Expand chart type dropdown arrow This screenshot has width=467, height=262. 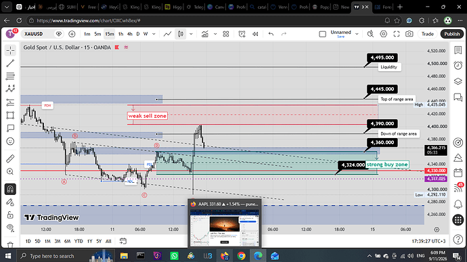[191, 34]
